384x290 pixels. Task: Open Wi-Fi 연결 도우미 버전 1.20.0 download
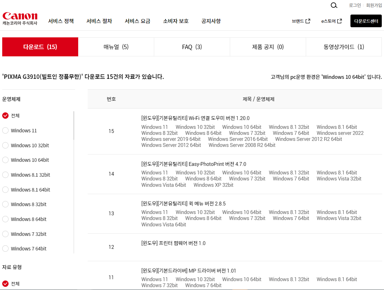(195, 118)
